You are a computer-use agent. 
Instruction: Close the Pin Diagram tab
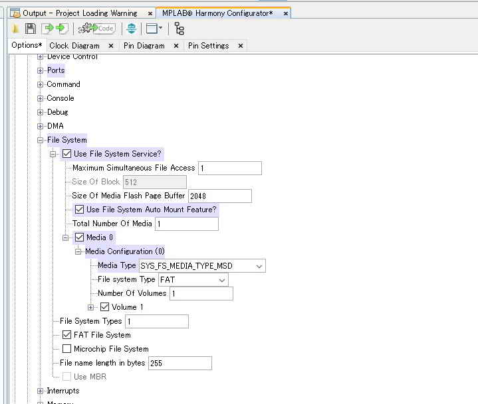pos(176,46)
